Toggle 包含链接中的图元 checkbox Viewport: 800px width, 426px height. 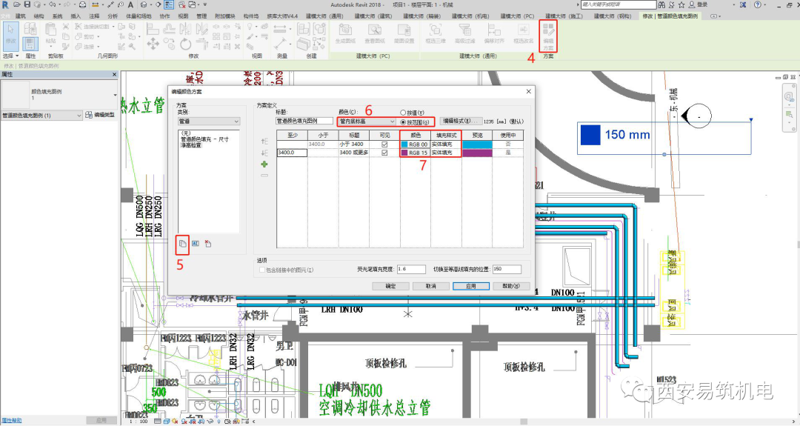(262, 270)
